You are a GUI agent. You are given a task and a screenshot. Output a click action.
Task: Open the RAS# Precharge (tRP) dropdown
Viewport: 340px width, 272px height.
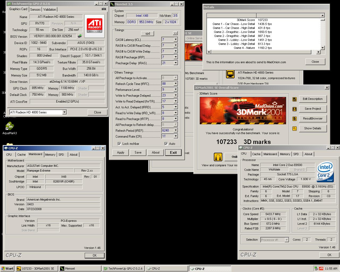coord(176,57)
